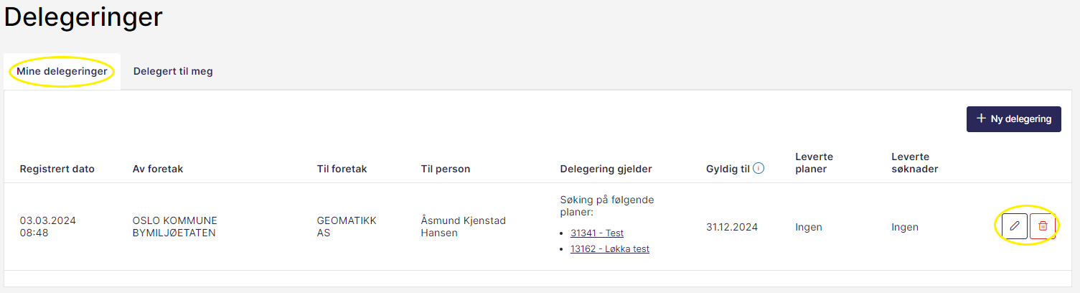Select the Åsmund Kjenstad Hansen person cell
This screenshot has width=1080, height=293.
point(463,227)
